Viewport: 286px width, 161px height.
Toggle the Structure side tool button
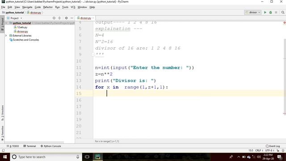pyautogui.click(x=2, y=113)
